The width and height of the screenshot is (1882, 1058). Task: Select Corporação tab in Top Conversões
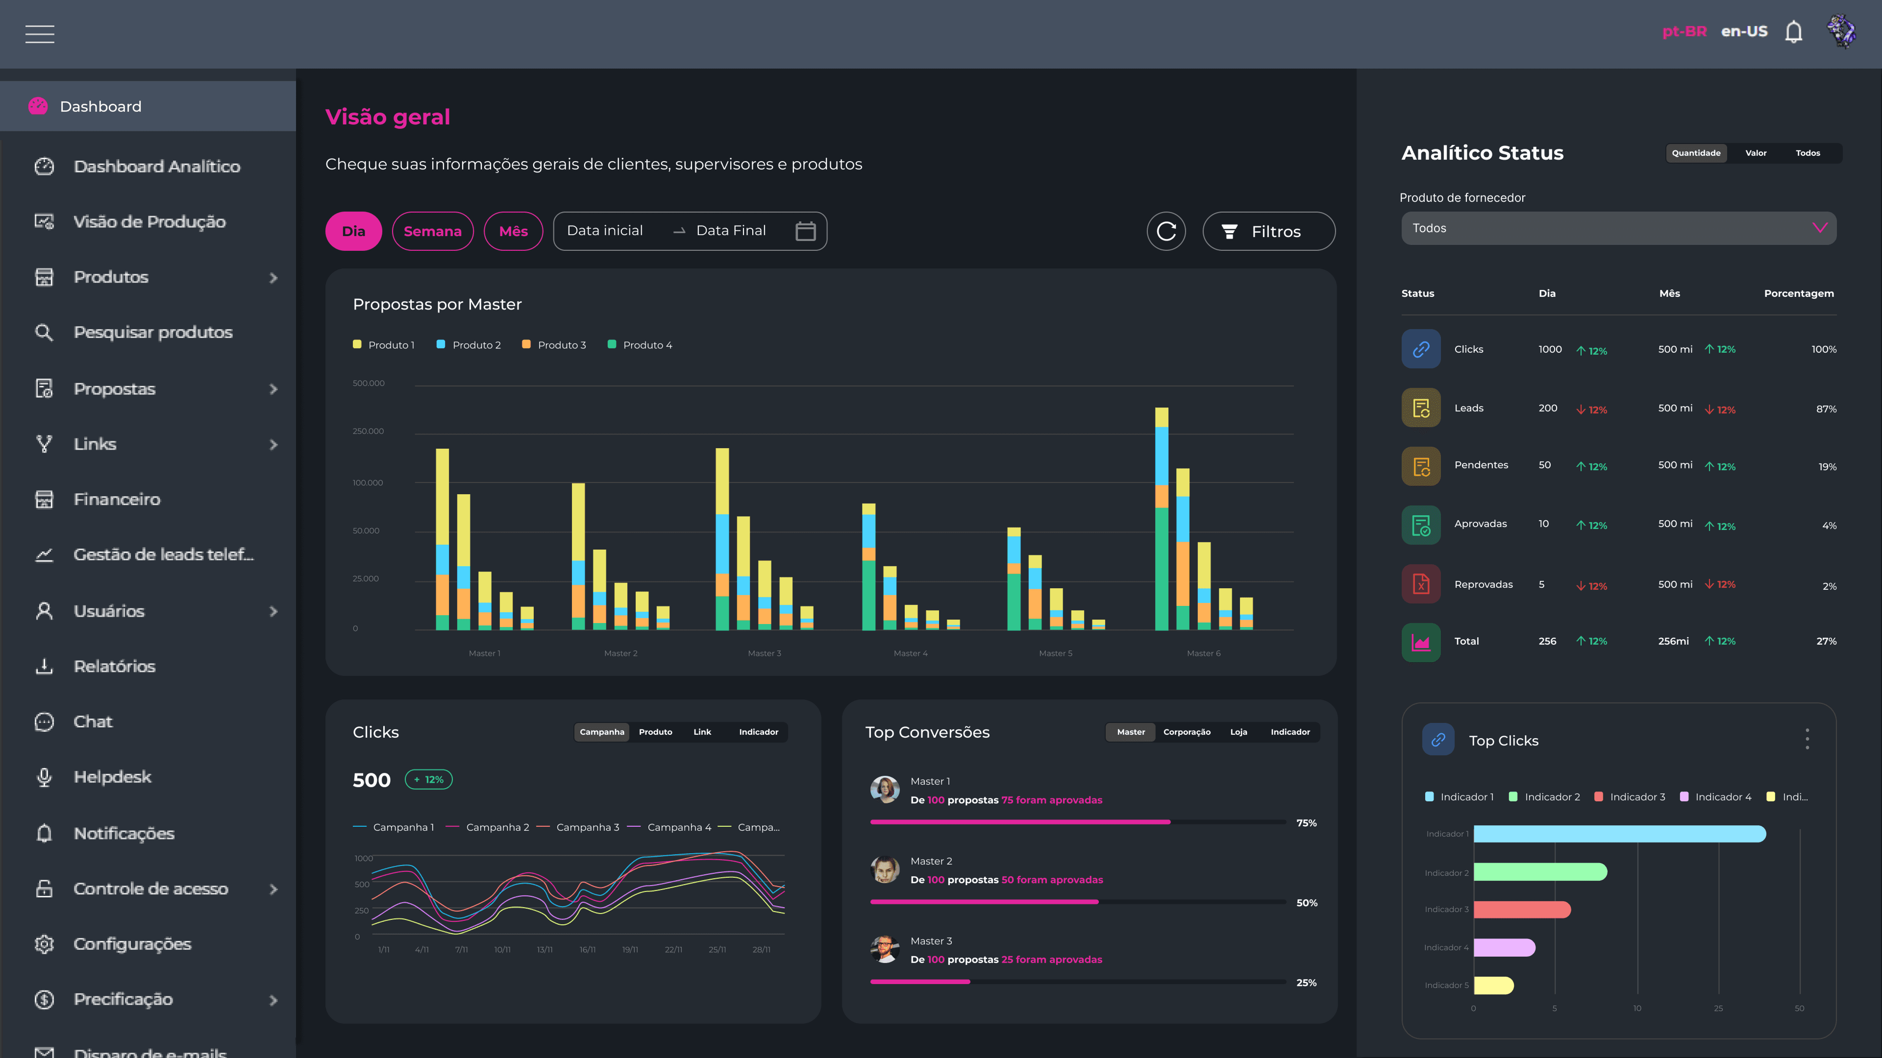pyautogui.click(x=1187, y=732)
